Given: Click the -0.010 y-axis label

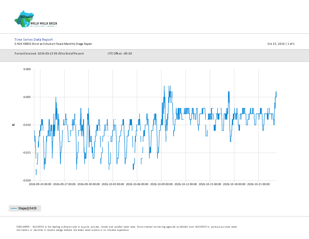Looking at the screenshot, I should click(x=27, y=125).
